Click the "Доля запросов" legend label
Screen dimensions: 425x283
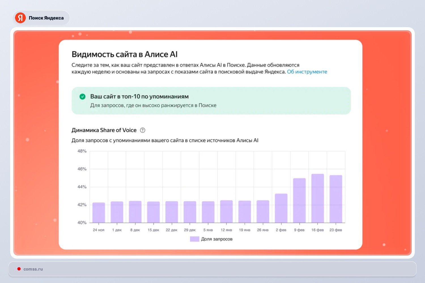(x=217, y=239)
